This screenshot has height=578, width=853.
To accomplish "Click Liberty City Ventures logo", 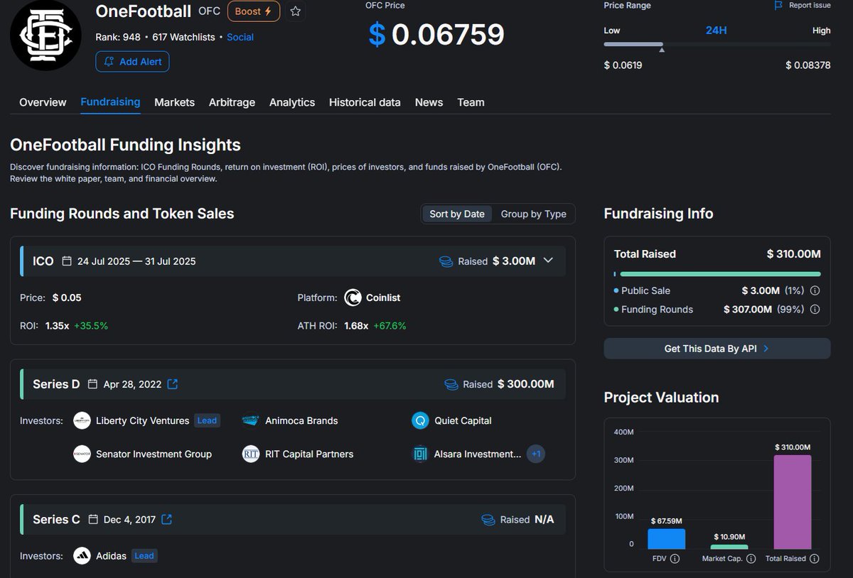I will pyautogui.click(x=82, y=420).
